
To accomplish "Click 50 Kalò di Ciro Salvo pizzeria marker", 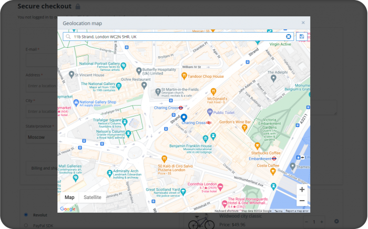I will (x=164, y=159).
